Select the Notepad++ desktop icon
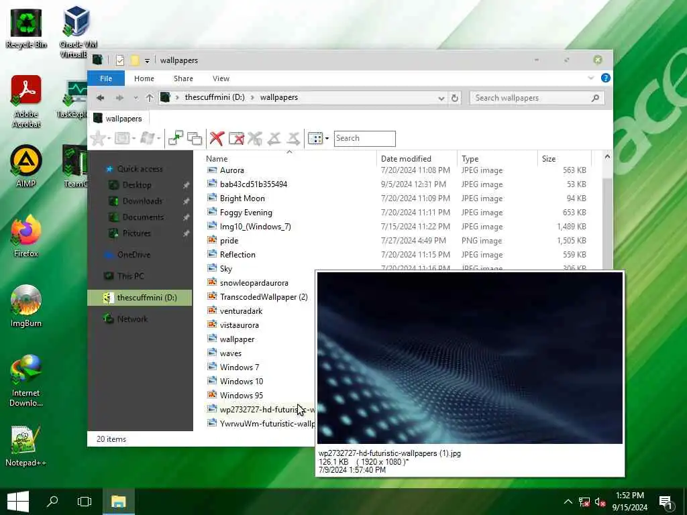This screenshot has width=687, height=515. [x=26, y=446]
